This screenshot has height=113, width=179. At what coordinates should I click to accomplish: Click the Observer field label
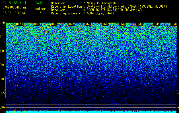[x=58, y=3]
